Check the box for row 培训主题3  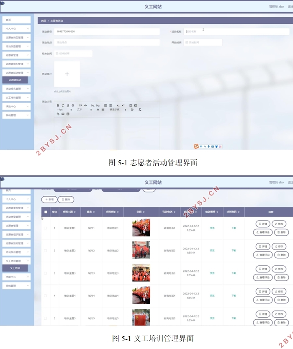tap(46, 273)
